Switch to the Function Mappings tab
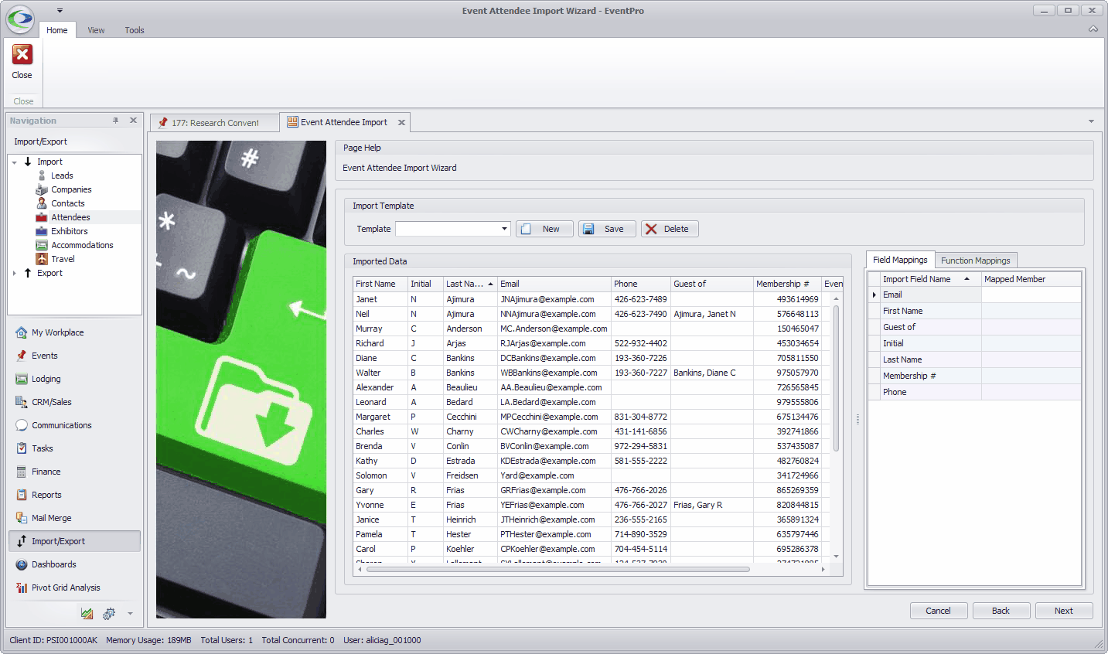 point(976,261)
